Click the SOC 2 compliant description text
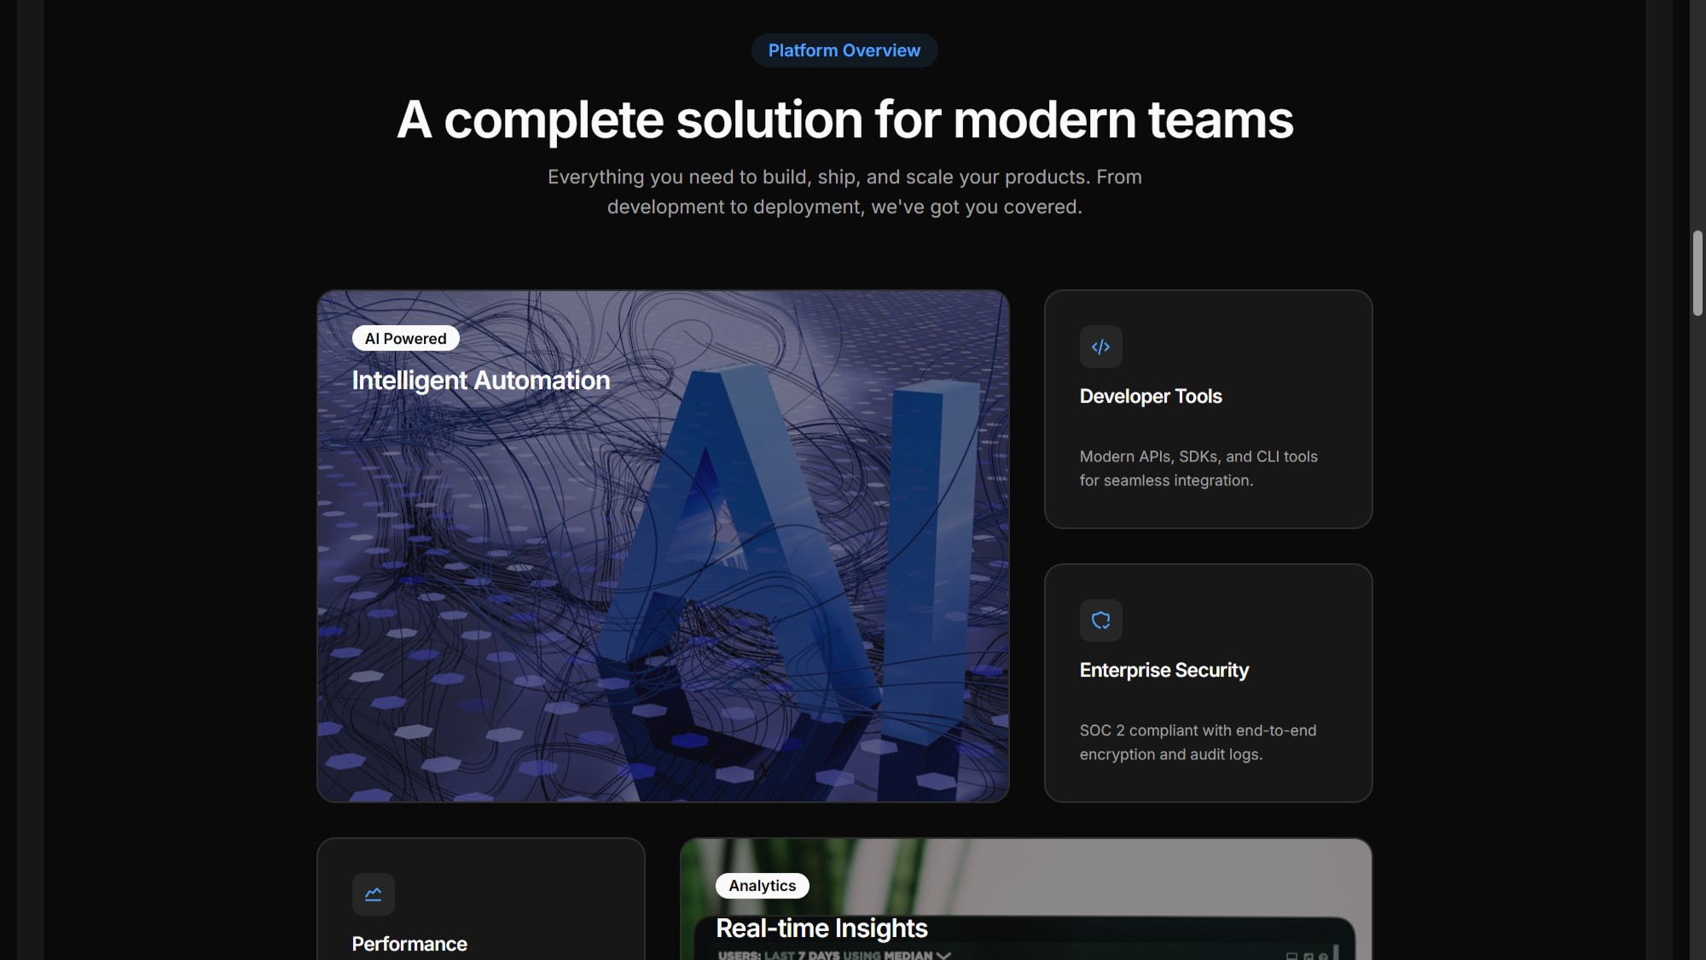This screenshot has width=1706, height=960. coord(1198,742)
